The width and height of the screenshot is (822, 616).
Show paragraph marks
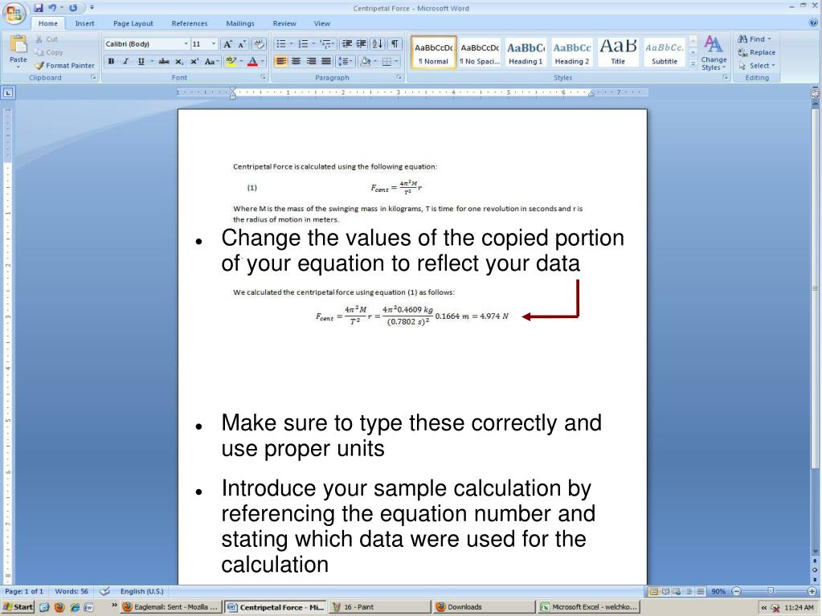(x=395, y=44)
